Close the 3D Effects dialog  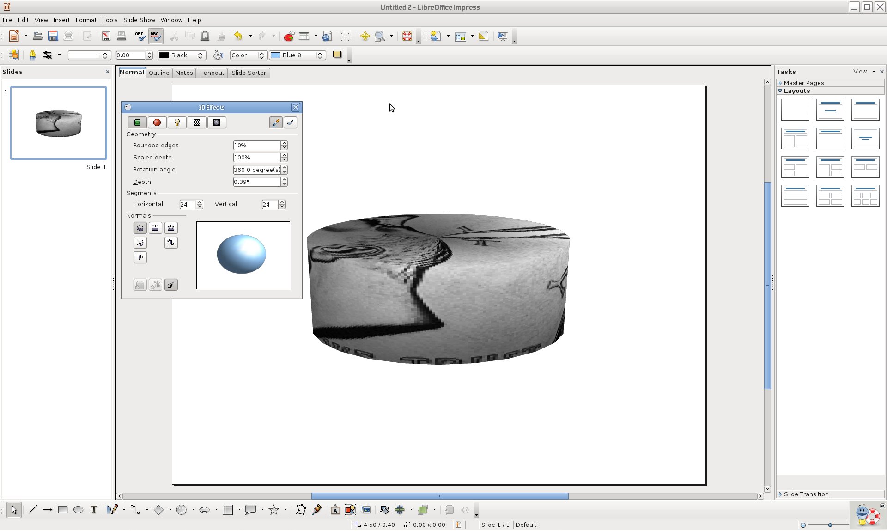click(296, 107)
